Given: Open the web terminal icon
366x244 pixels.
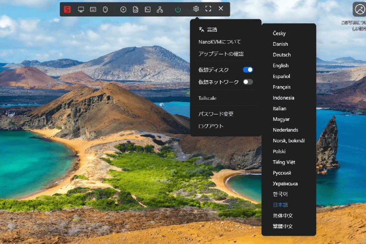Looking at the screenshot, I should tap(147, 9).
